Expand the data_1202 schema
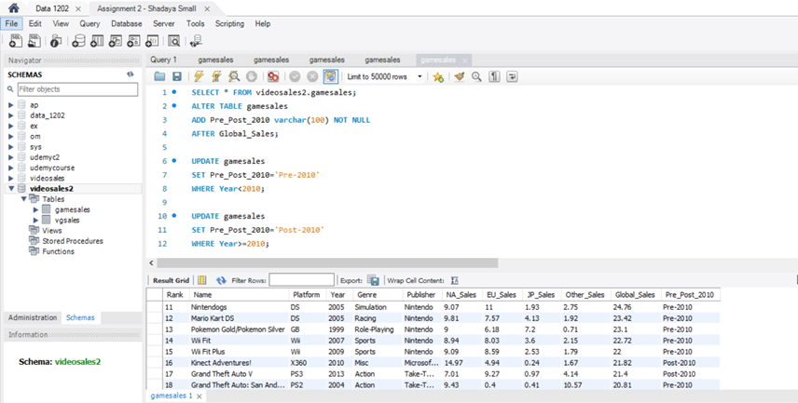This screenshot has height=403, width=798. click(11, 115)
